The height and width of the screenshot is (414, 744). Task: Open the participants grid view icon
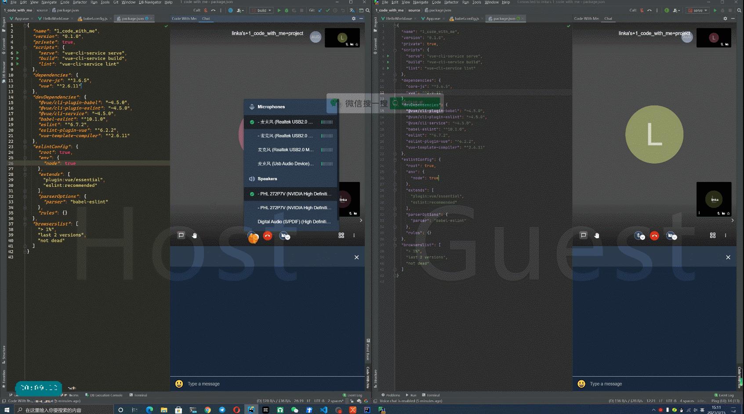pyautogui.click(x=341, y=235)
